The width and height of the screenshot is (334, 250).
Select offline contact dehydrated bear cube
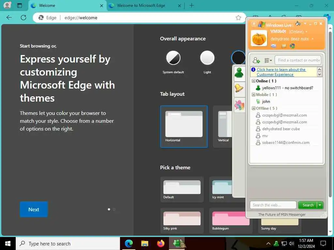click(278, 129)
